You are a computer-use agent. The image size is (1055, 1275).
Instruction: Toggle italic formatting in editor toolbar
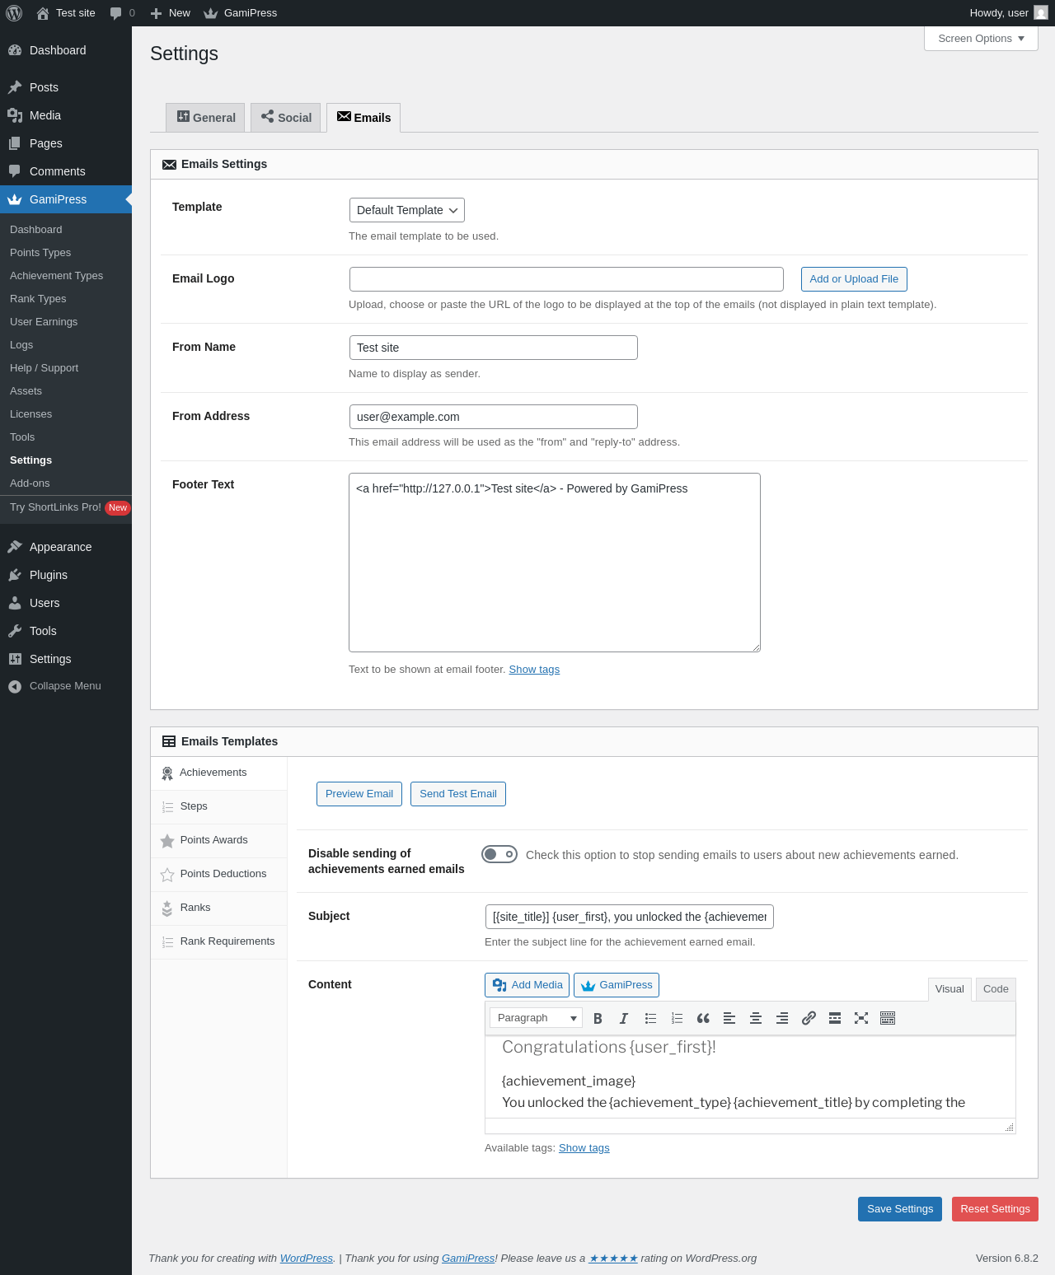[x=624, y=1018]
